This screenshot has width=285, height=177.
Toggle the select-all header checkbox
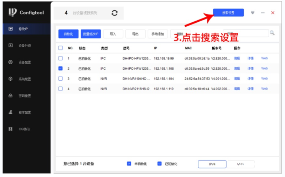(x=61, y=48)
